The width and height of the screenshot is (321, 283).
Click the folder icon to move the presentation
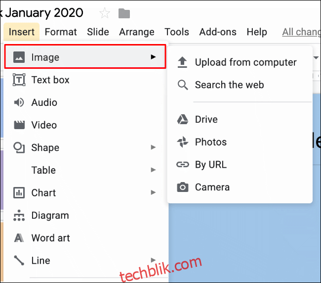124,13
